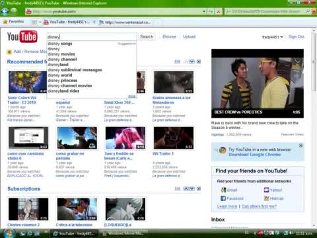Open the Sonic Colors Wii Trailer thumbnail

[28, 82]
